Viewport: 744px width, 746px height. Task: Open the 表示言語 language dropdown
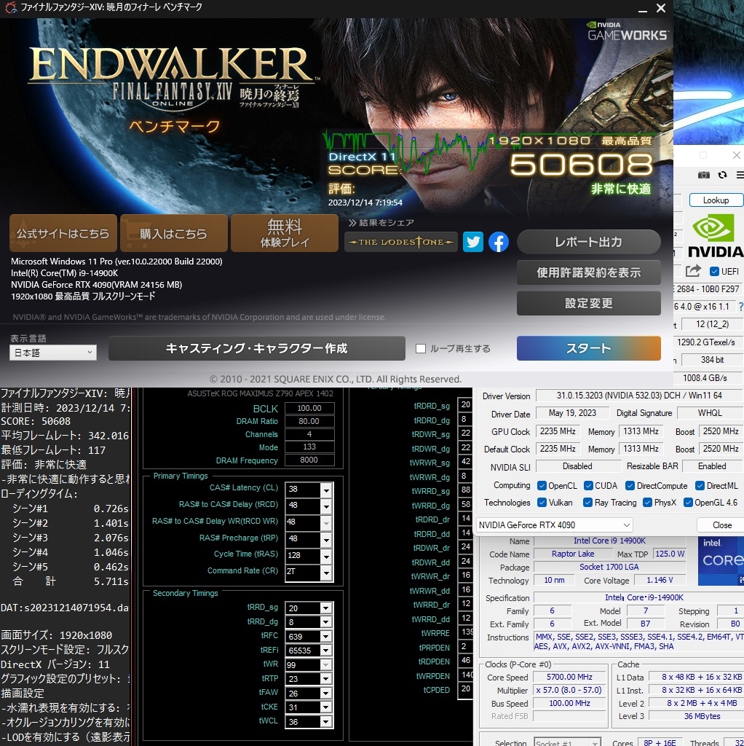[52, 353]
